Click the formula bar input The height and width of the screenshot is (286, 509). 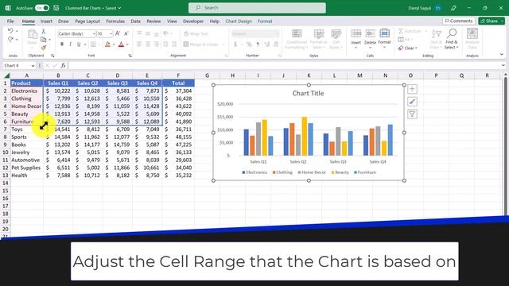[x=284, y=65]
